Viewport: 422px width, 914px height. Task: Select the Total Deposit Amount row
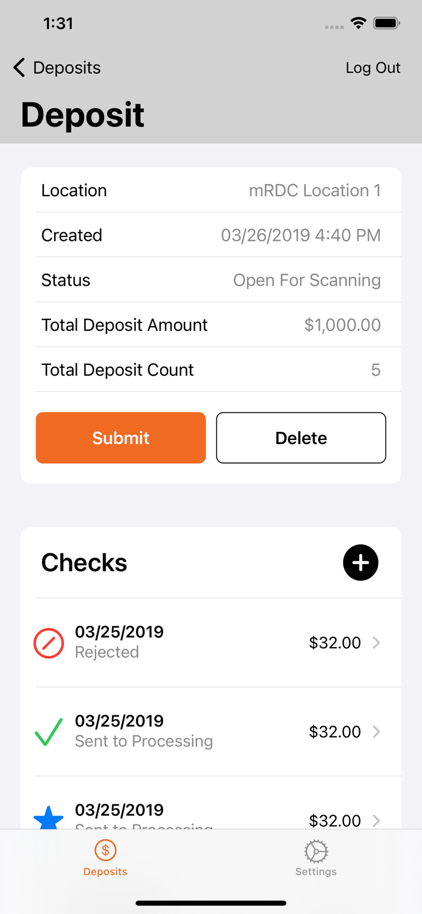click(211, 325)
